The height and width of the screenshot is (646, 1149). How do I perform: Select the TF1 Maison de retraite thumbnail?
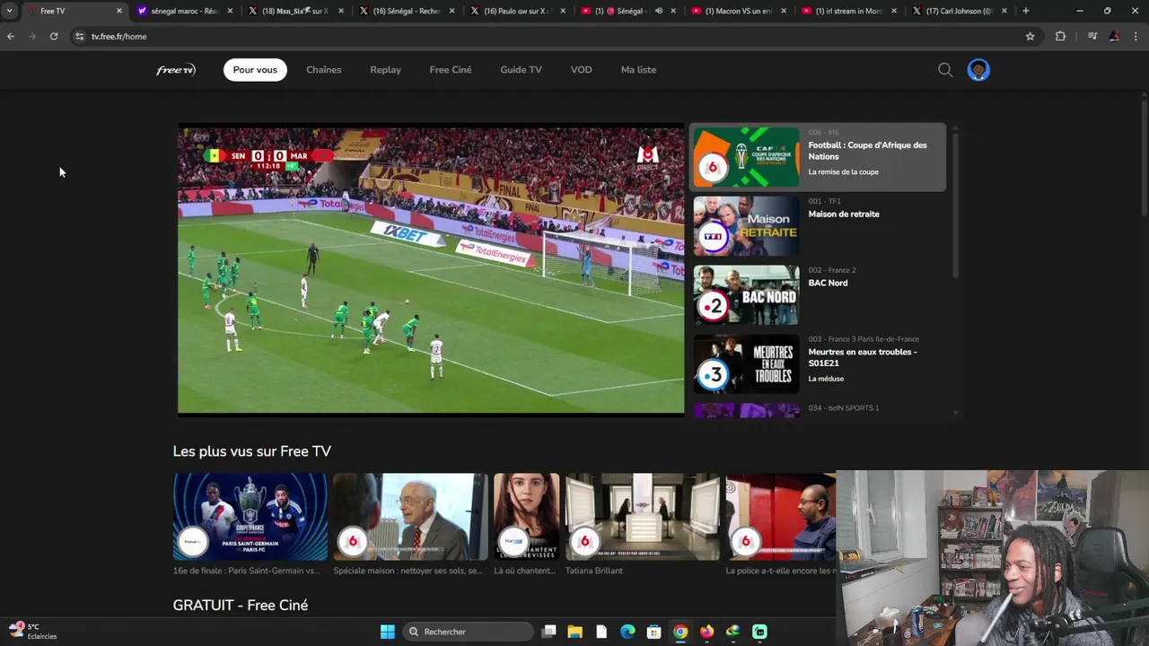746,226
